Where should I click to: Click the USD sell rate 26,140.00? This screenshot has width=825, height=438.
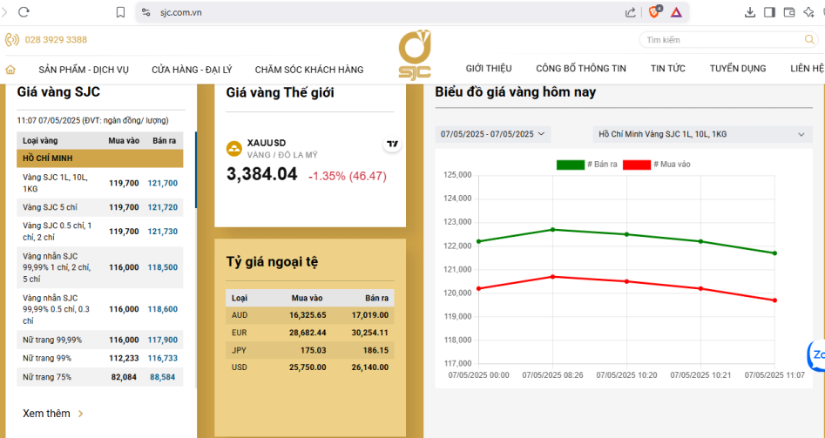coord(370,367)
